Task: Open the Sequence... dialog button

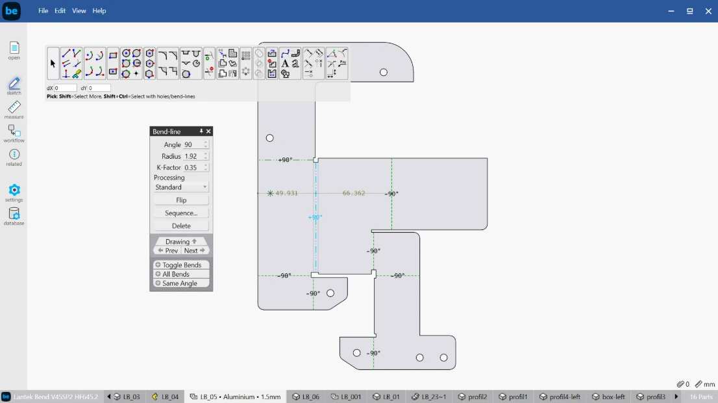Action: 181,213
